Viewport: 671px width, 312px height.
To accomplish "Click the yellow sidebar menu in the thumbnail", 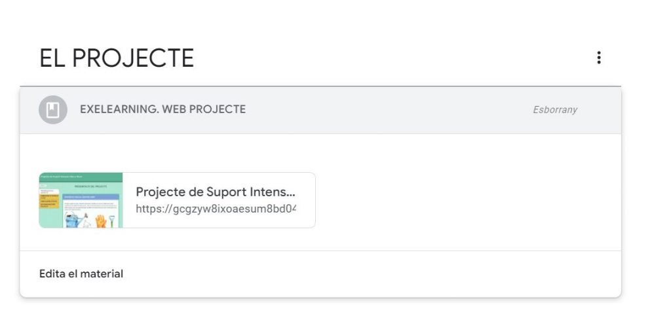I will coord(49,200).
